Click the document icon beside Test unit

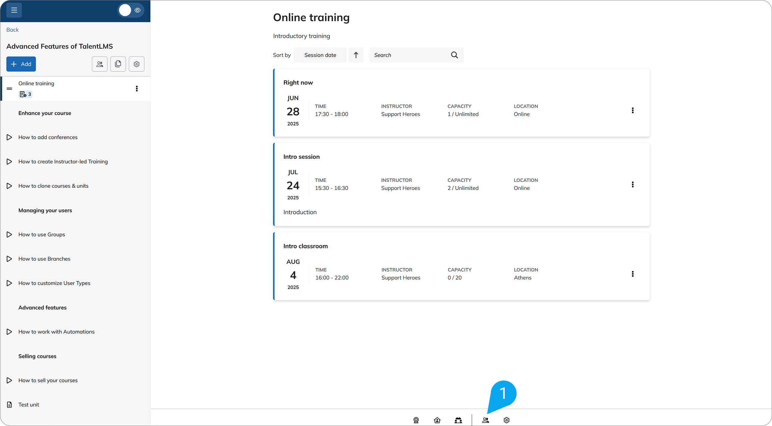tap(9, 405)
